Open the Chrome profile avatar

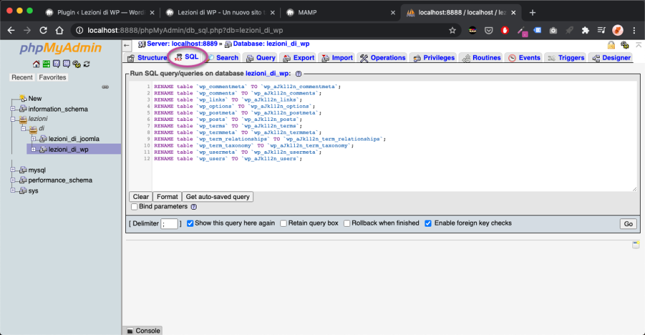point(617,30)
